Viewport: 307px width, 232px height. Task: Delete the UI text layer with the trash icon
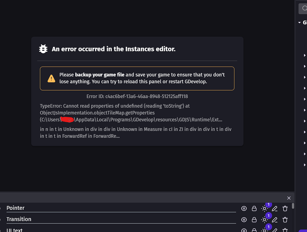(285, 230)
